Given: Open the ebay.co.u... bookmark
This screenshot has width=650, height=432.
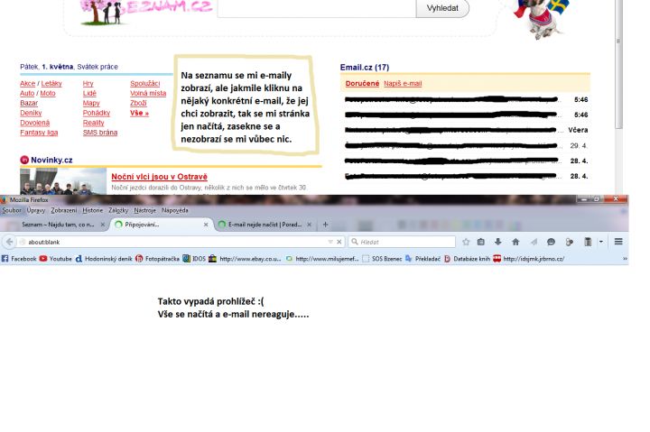Looking at the screenshot, I should tap(245, 259).
